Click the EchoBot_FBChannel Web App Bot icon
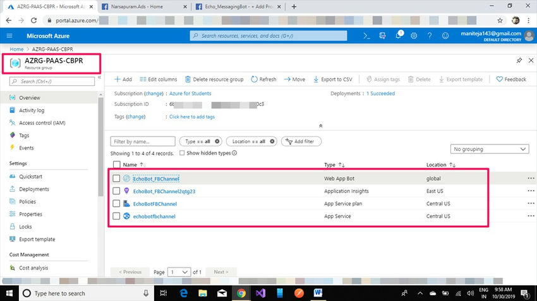Viewport: 537px width, 301px height. click(x=126, y=178)
